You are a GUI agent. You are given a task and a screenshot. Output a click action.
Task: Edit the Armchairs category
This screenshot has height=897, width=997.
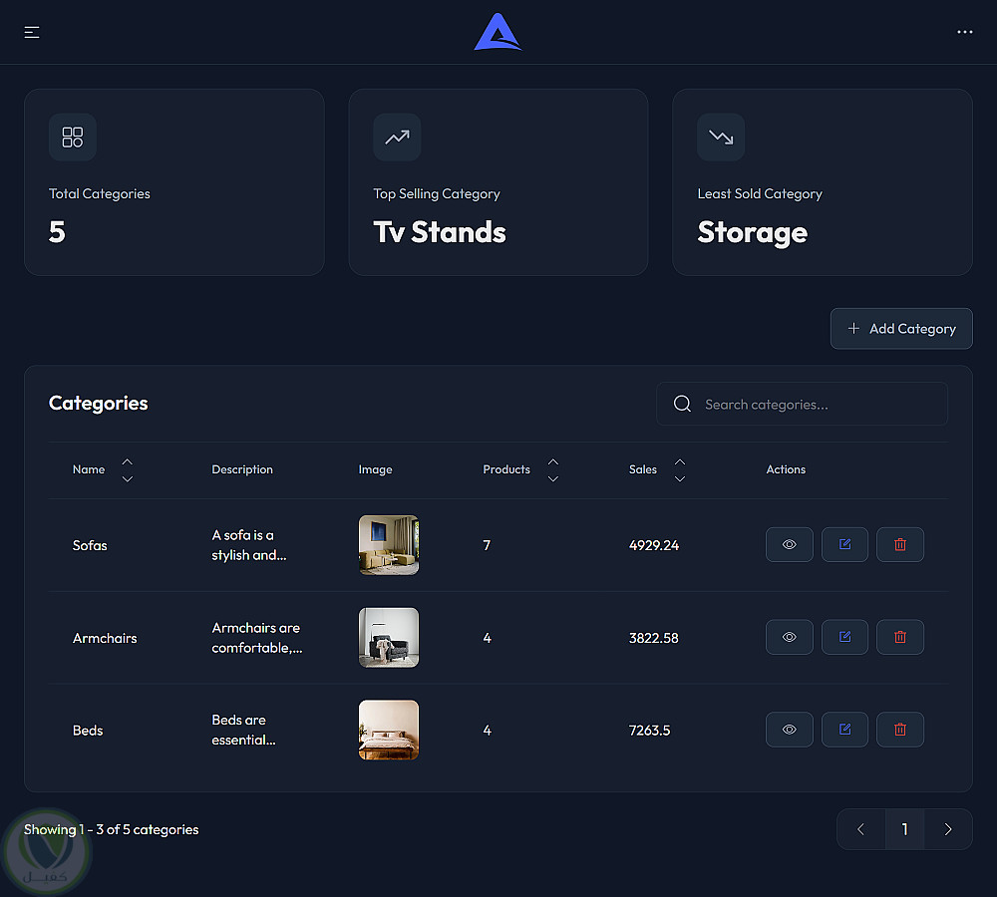click(844, 637)
